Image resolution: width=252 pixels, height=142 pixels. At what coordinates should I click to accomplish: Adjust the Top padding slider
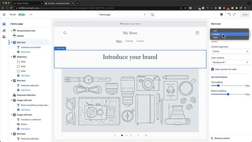coord(218,86)
